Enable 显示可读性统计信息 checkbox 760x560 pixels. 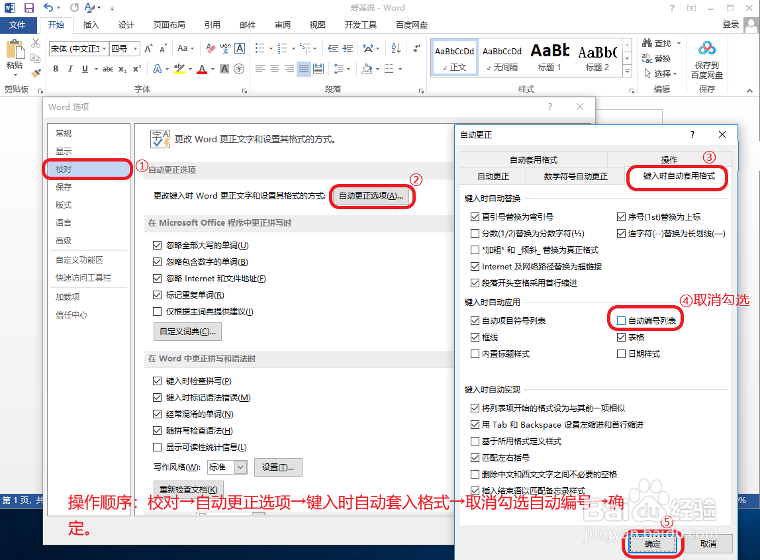pyautogui.click(x=157, y=447)
